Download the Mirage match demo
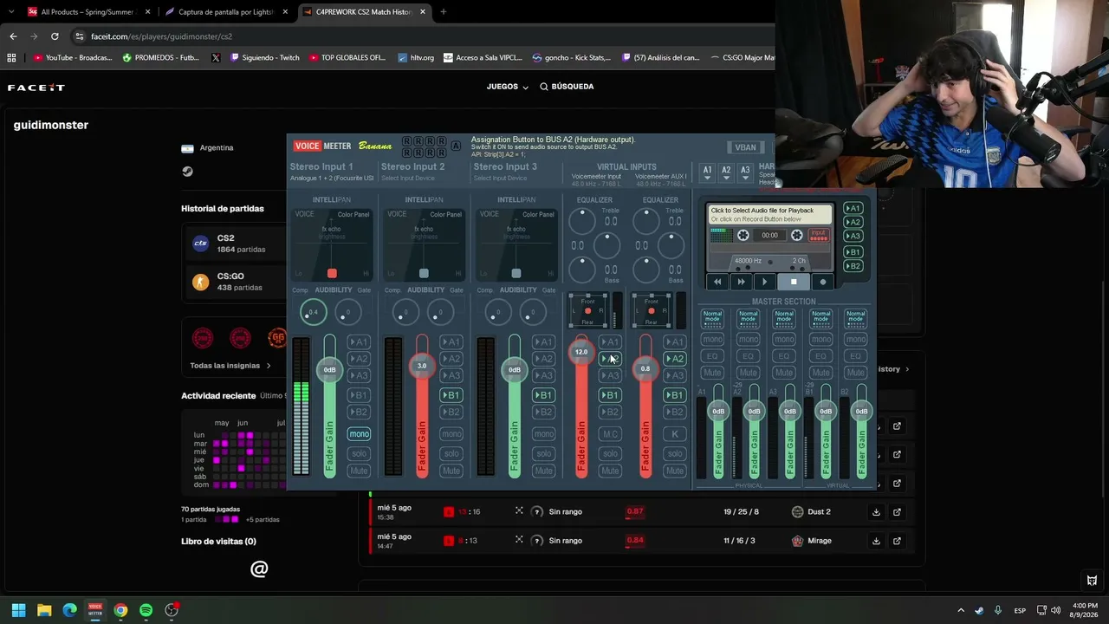The image size is (1109, 624). pyautogui.click(x=876, y=541)
